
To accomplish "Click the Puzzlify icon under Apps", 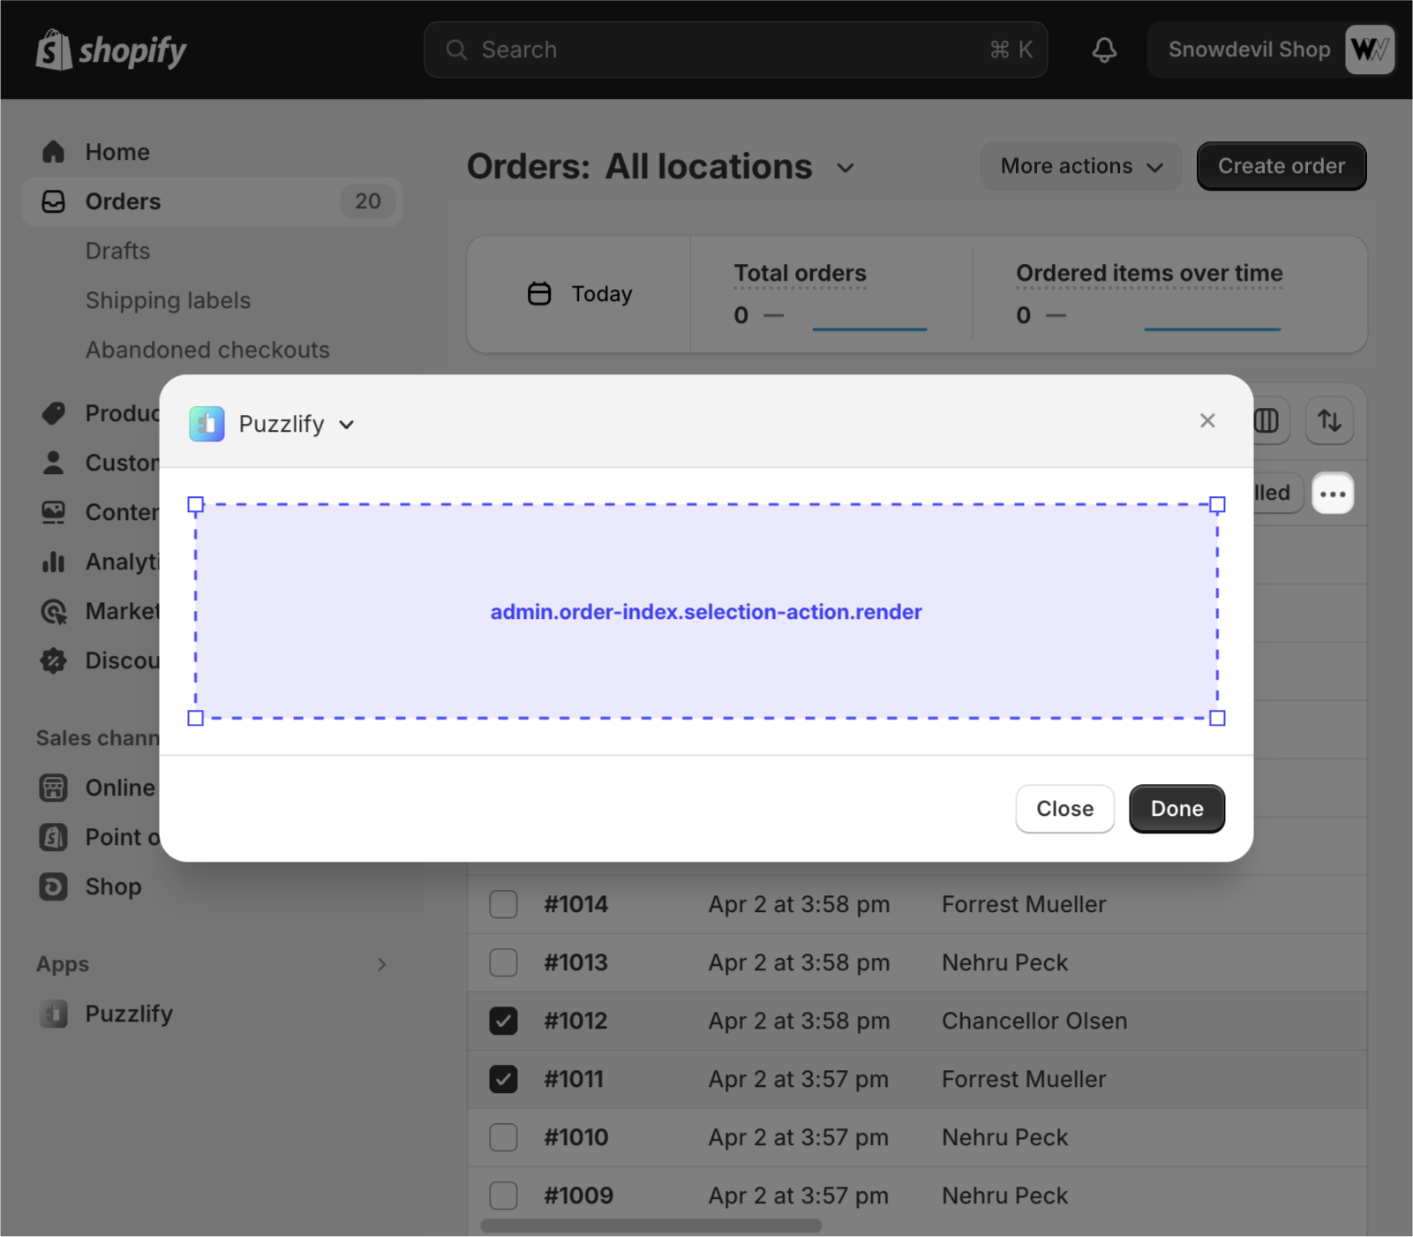I will (54, 1014).
